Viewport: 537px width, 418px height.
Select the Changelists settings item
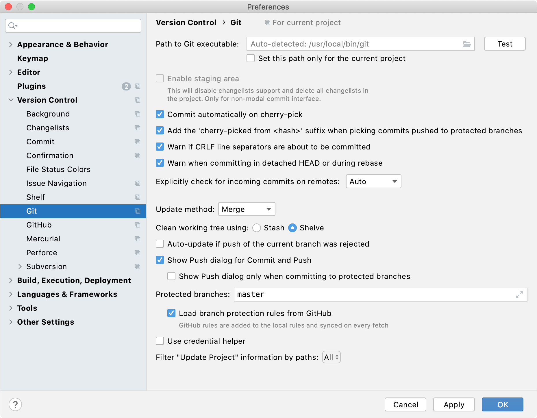[x=48, y=128]
